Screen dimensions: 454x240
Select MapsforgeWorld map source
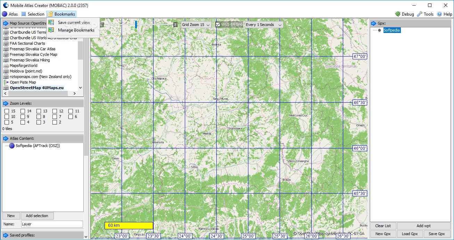[x=24, y=66]
